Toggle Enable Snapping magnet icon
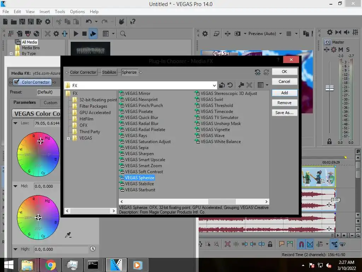The image size is (362, 272). click(302, 244)
